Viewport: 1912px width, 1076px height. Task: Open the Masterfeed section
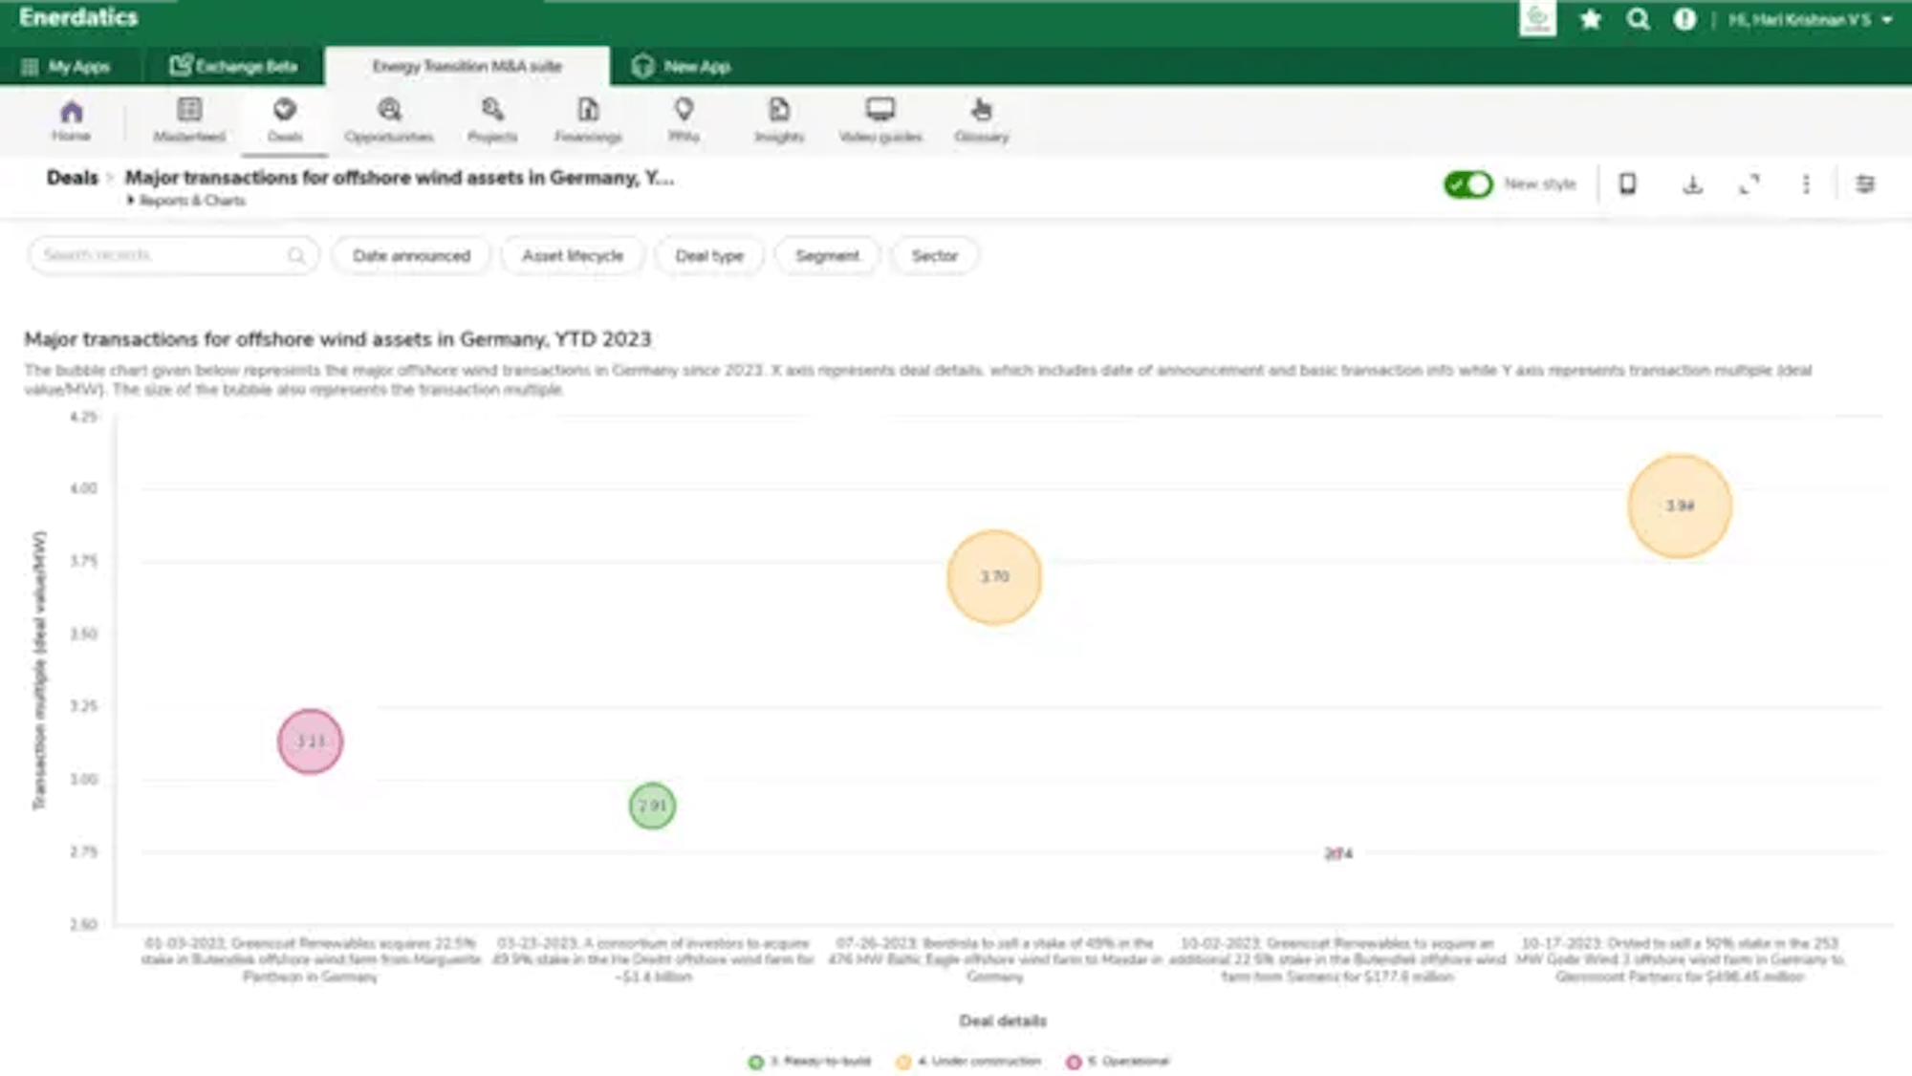(189, 120)
